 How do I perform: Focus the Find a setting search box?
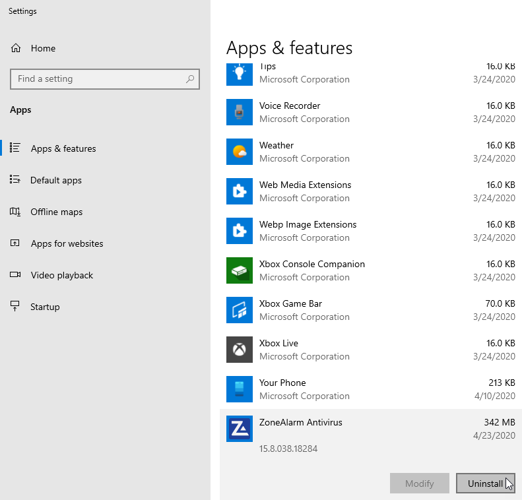pos(105,79)
